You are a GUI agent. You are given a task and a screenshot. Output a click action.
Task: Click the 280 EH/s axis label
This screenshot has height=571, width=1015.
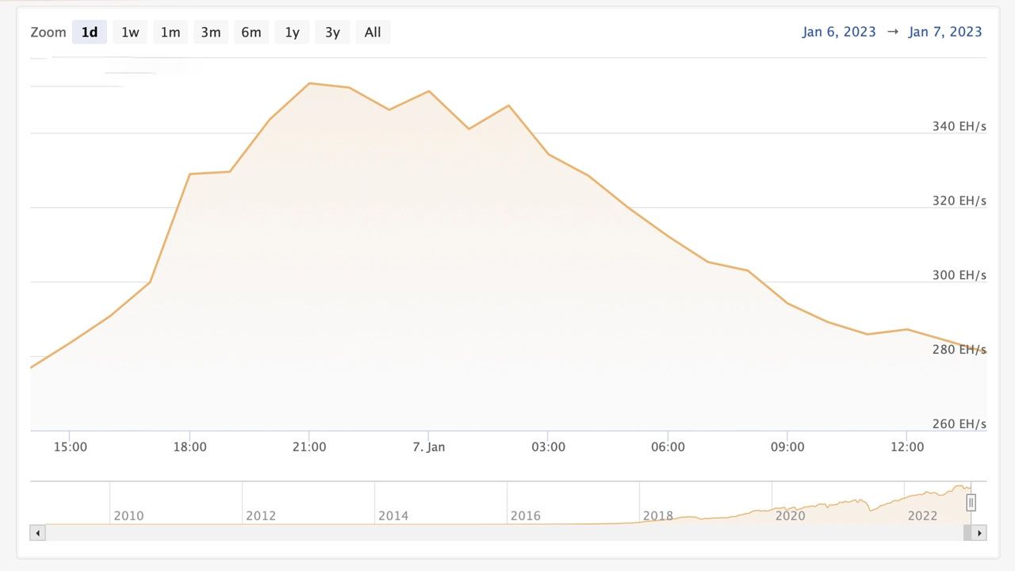click(959, 350)
